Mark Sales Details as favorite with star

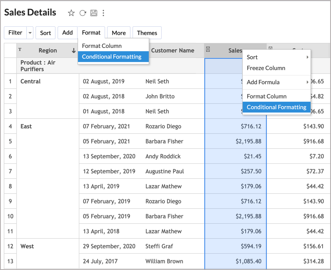pyautogui.click(x=71, y=13)
